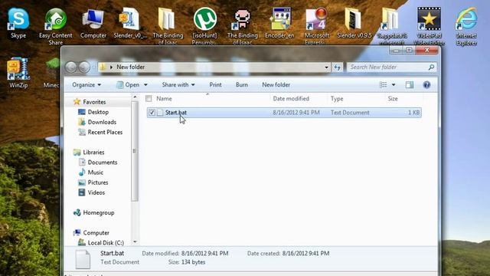Select Homegroup in the sidebar

99,212
